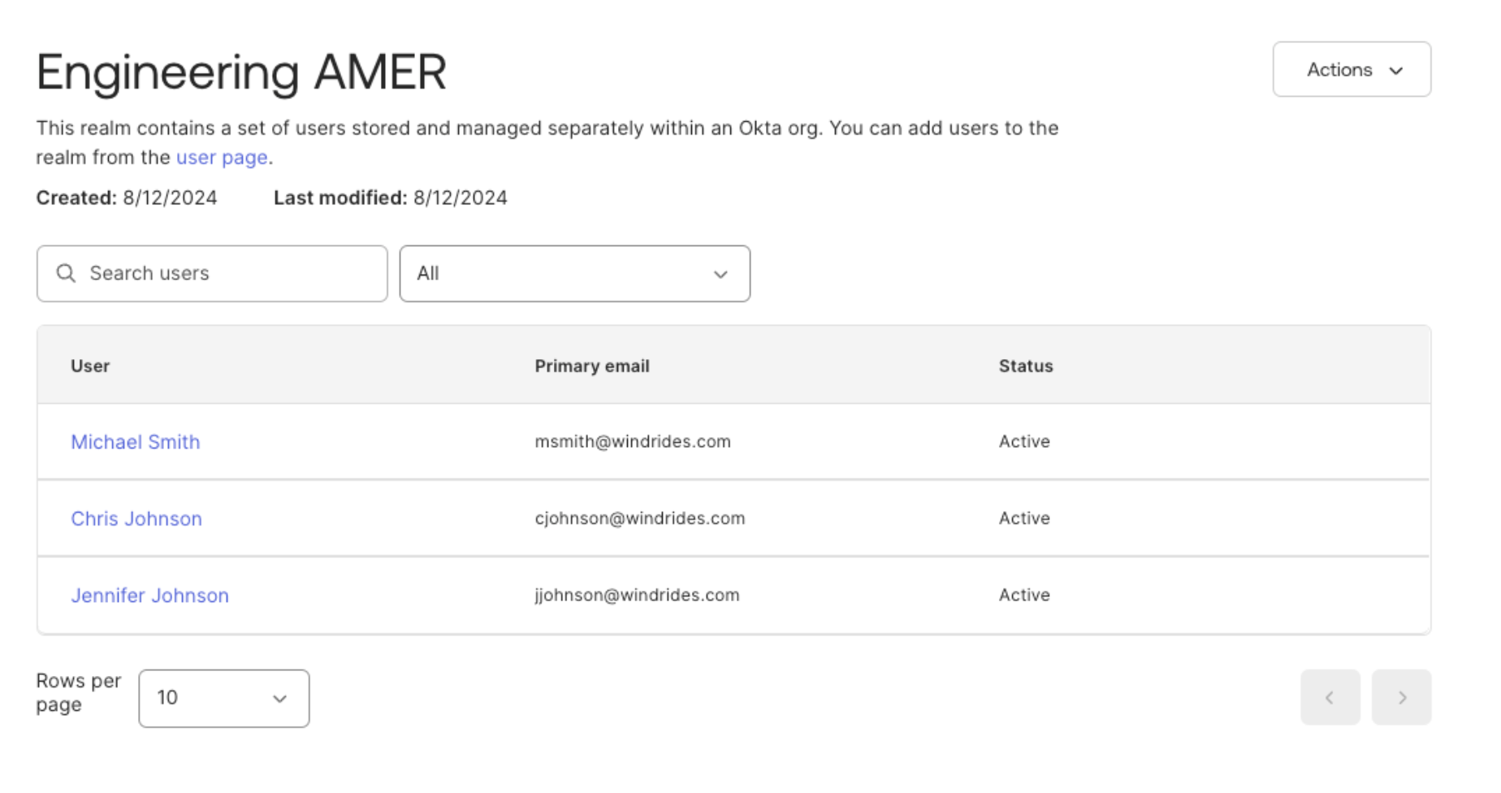Click the Primary email column header
Viewport: 1501px width, 793px height.
tap(591, 366)
